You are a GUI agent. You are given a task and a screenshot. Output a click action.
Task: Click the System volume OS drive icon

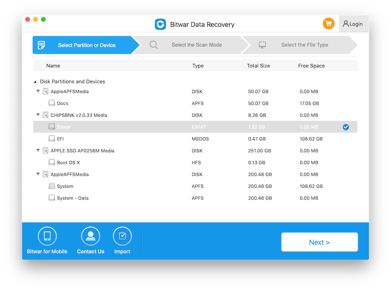click(x=52, y=186)
